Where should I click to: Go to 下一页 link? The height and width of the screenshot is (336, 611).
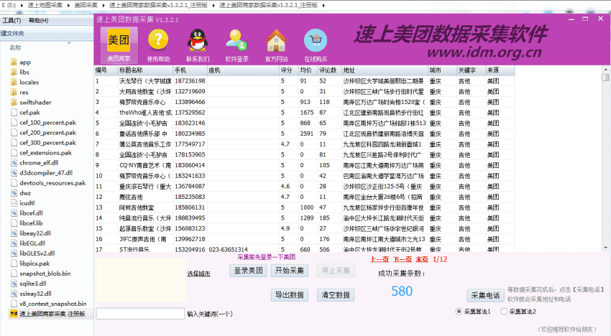[402, 259]
